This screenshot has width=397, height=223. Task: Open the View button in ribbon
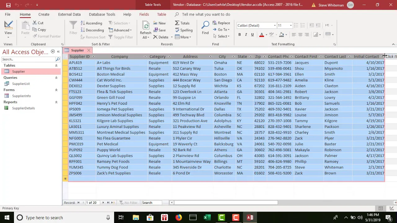8,29
